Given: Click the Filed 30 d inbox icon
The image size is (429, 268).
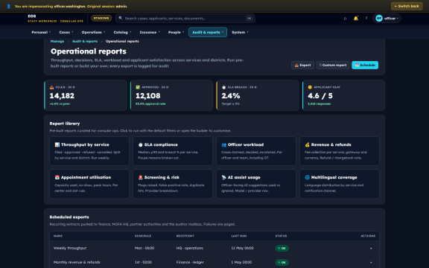Looking at the screenshot, I should click(51, 87).
